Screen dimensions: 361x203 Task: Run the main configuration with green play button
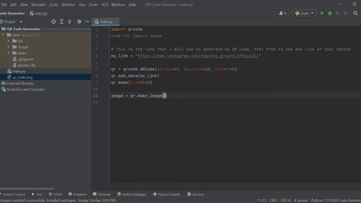click(322, 14)
